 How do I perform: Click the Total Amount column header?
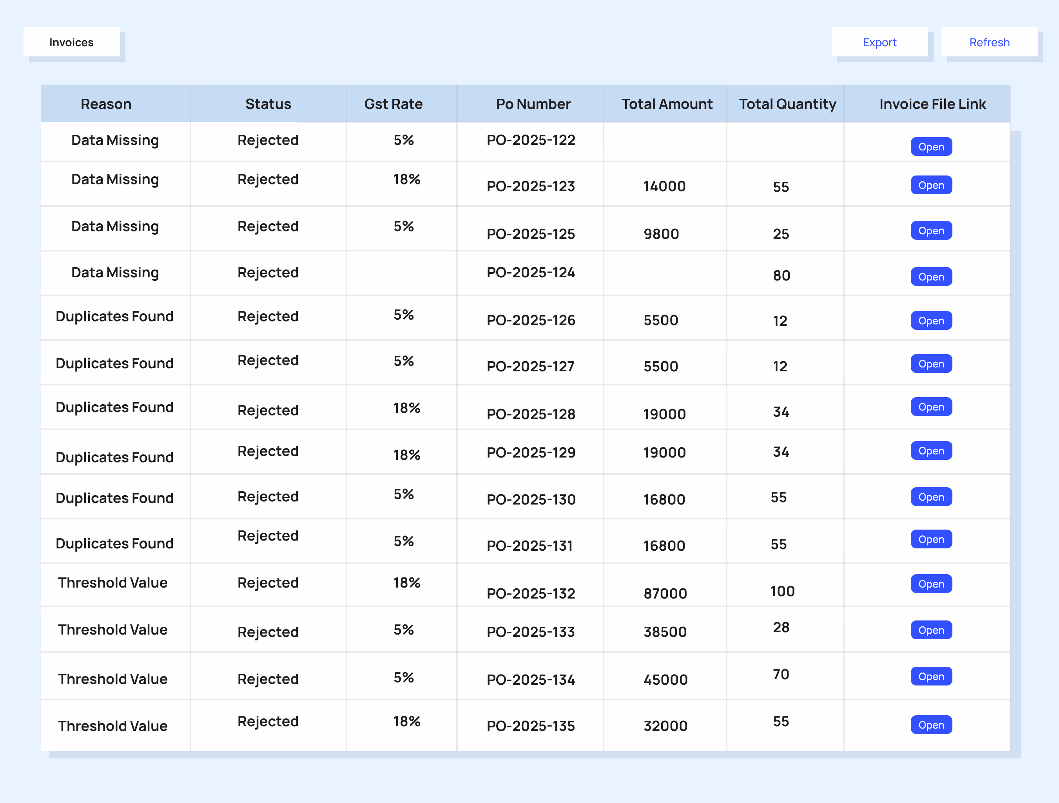666,104
